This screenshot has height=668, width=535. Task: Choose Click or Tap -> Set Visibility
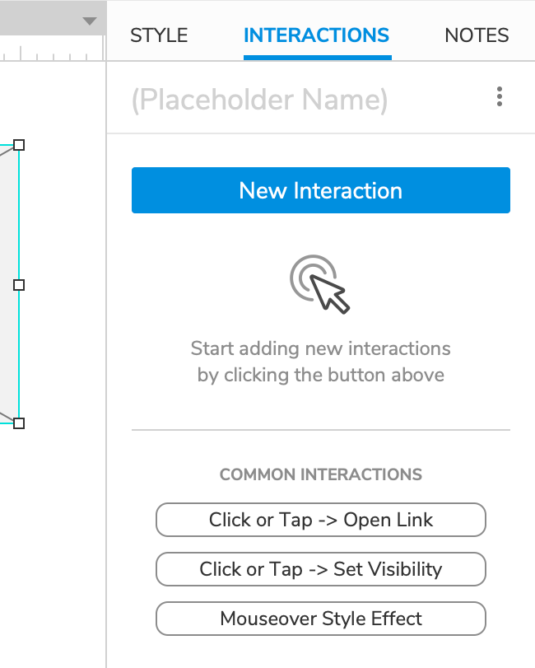(x=321, y=569)
